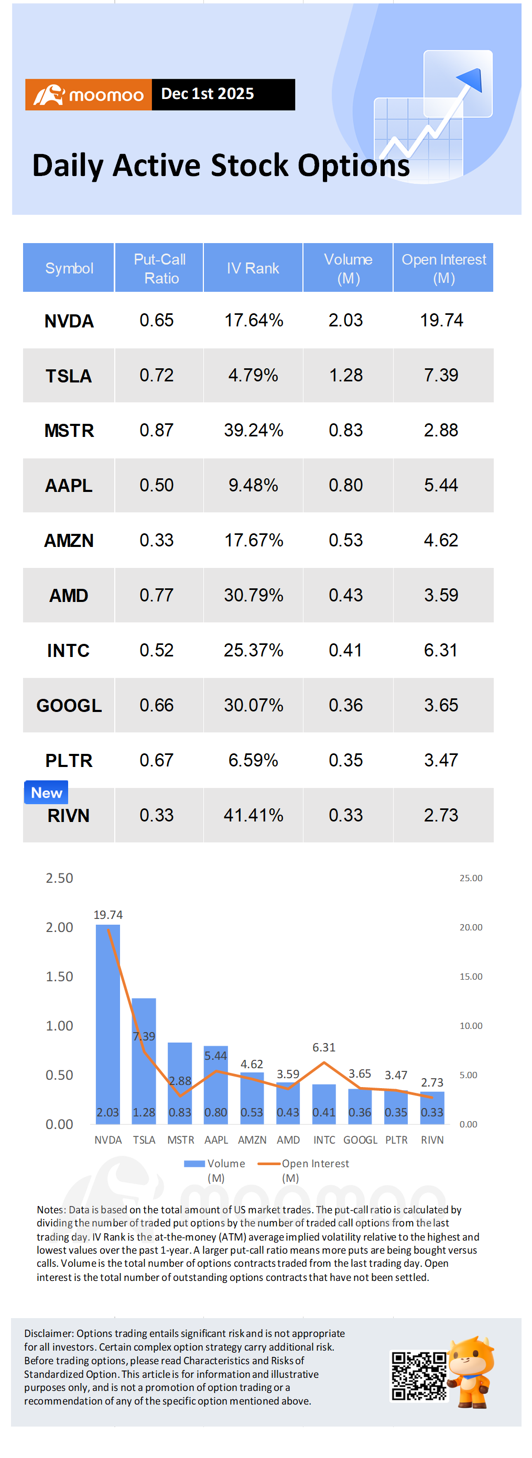Click the Open Interest (M) table header
The image size is (532, 1458).
[444, 268]
